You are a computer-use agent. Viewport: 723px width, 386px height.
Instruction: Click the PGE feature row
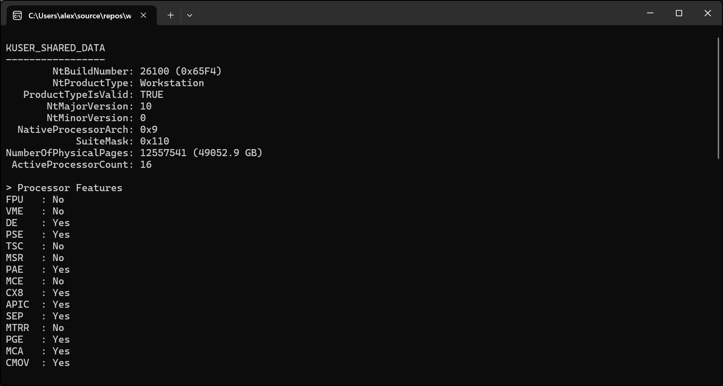(x=38, y=339)
